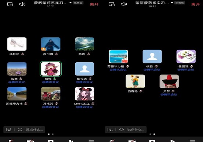Focus the 说点什么 input in 10:21 screen

pyautogui.click(x=34, y=129)
